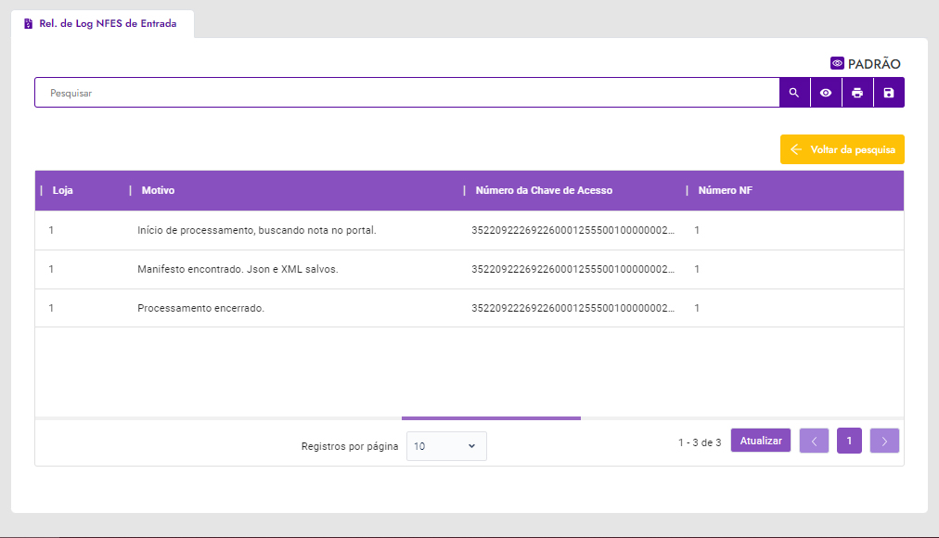
Task: Click the PADRÃO view eye icon
Action: tap(837, 63)
